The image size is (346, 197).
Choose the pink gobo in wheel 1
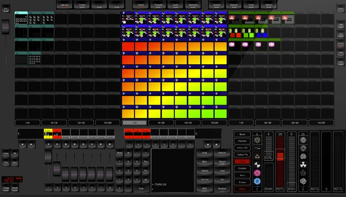(x=257, y=172)
